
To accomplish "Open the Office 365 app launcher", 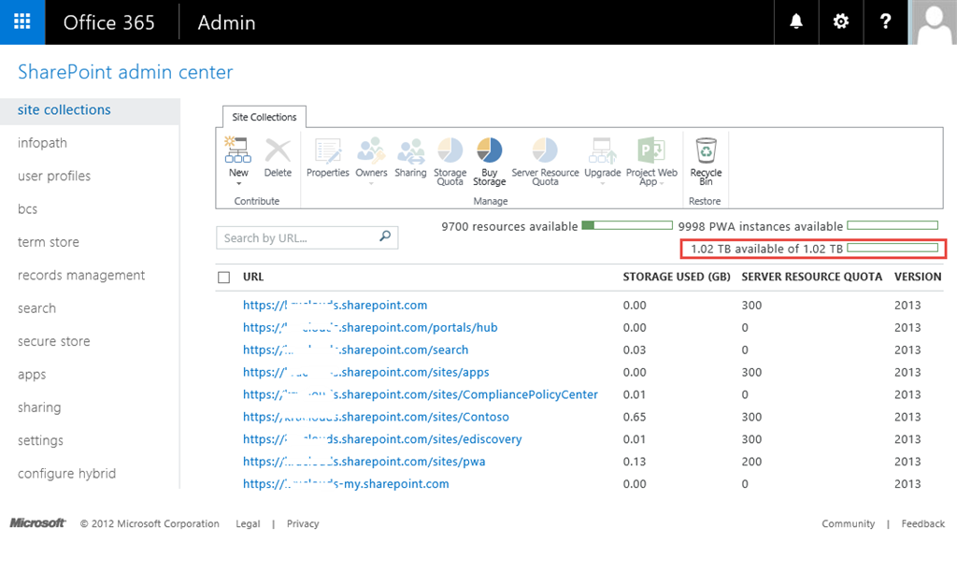I will 22,22.
